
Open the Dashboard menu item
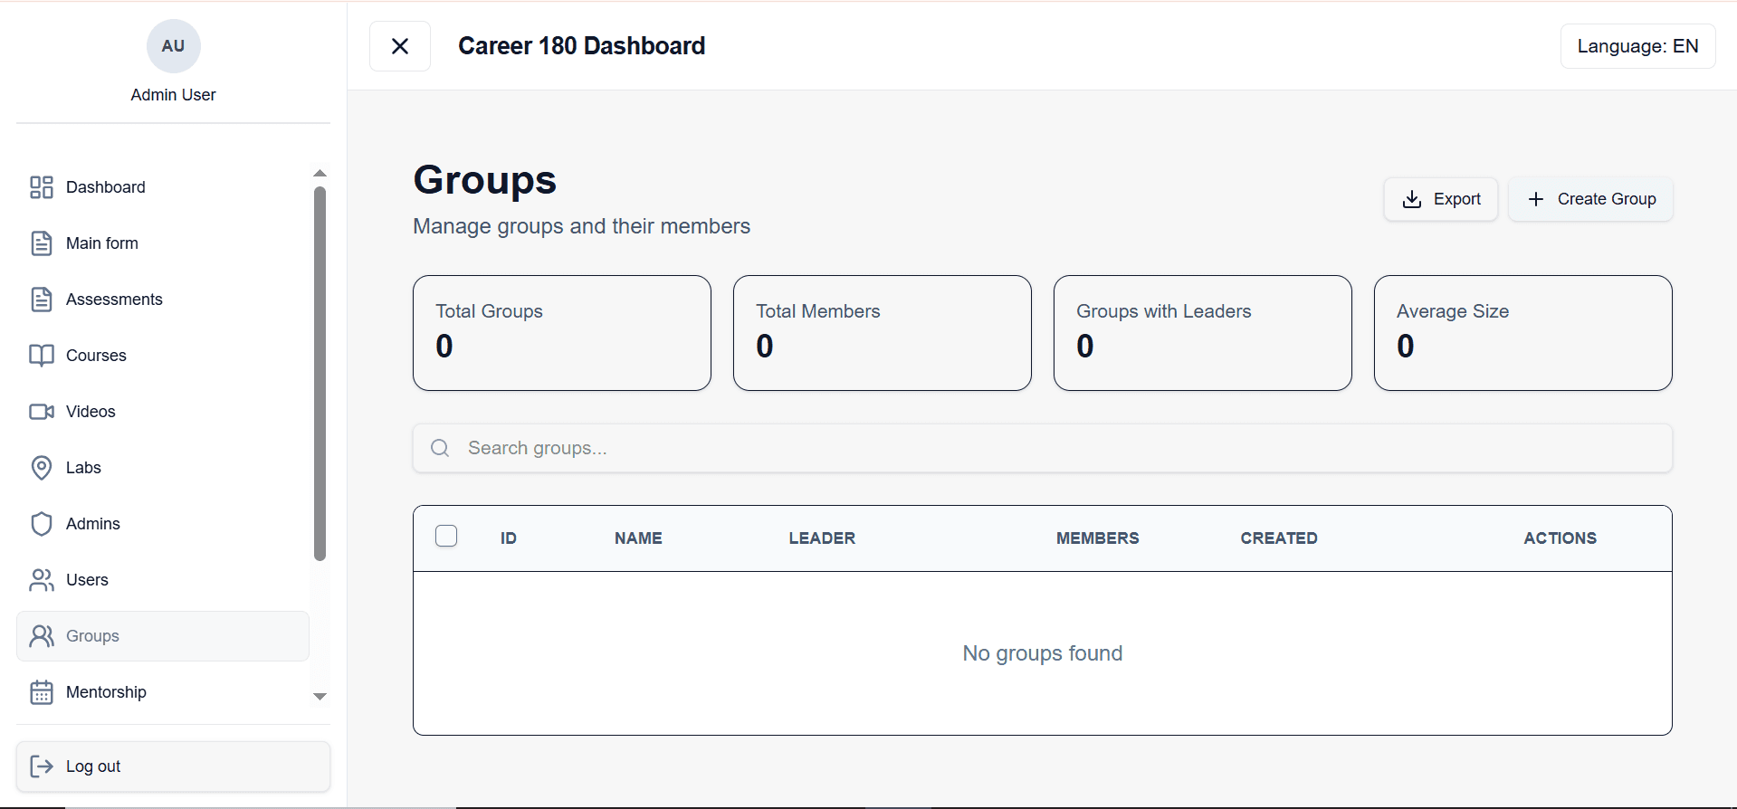point(163,187)
